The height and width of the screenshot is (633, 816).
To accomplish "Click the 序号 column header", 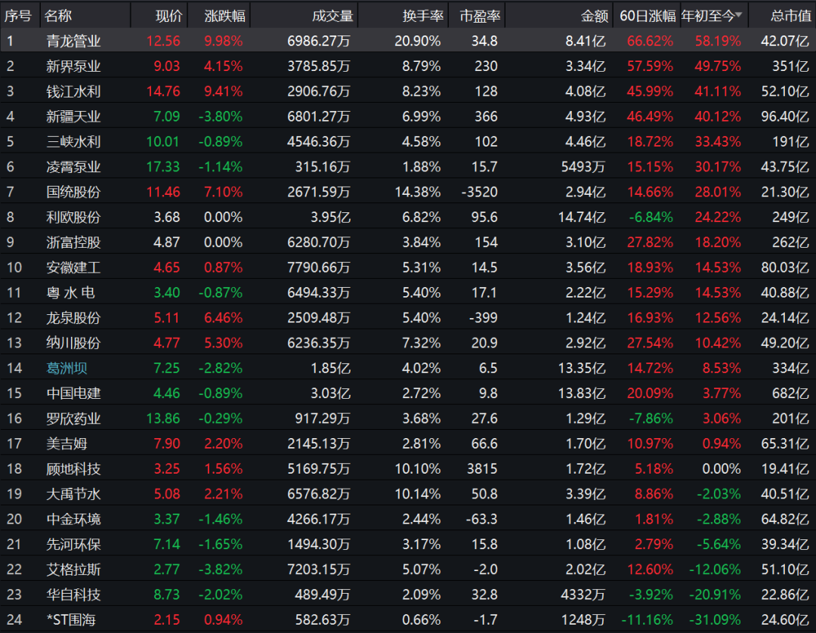I will 18,16.
